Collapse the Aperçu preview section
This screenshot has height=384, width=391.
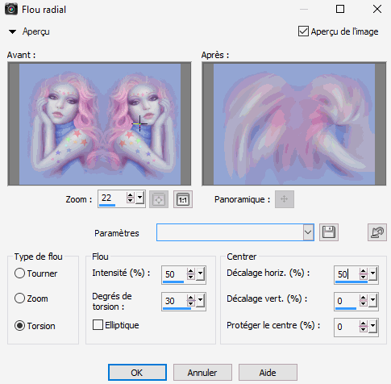pyautogui.click(x=12, y=31)
